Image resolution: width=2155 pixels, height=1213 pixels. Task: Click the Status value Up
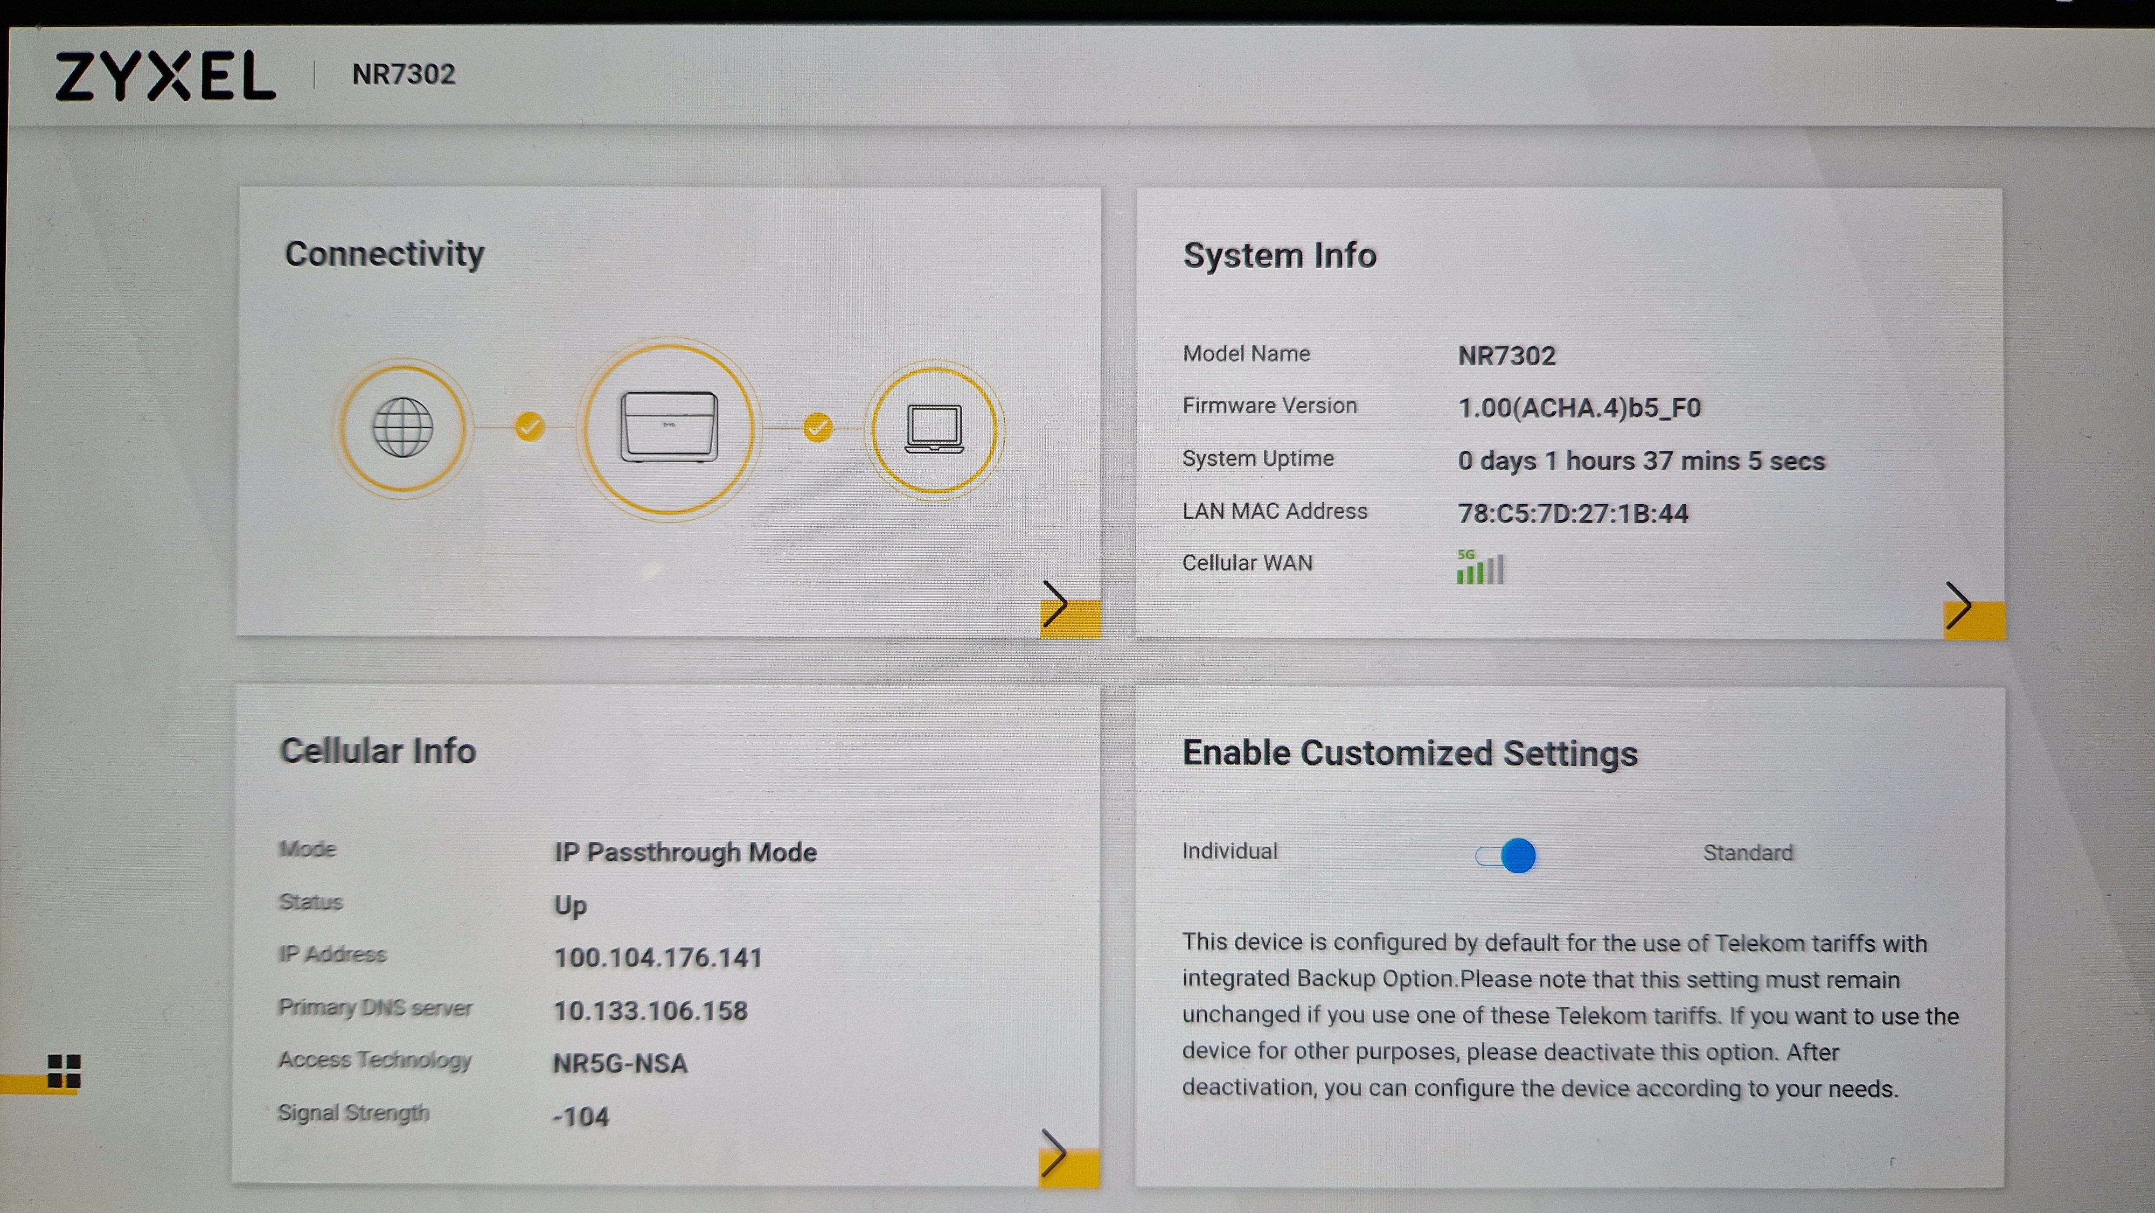click(571, 907)
